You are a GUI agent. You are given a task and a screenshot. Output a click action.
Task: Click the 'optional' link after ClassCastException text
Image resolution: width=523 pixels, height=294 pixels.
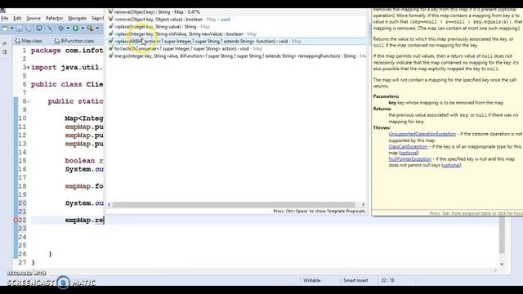pyautogui.click(x=409, y=153)
